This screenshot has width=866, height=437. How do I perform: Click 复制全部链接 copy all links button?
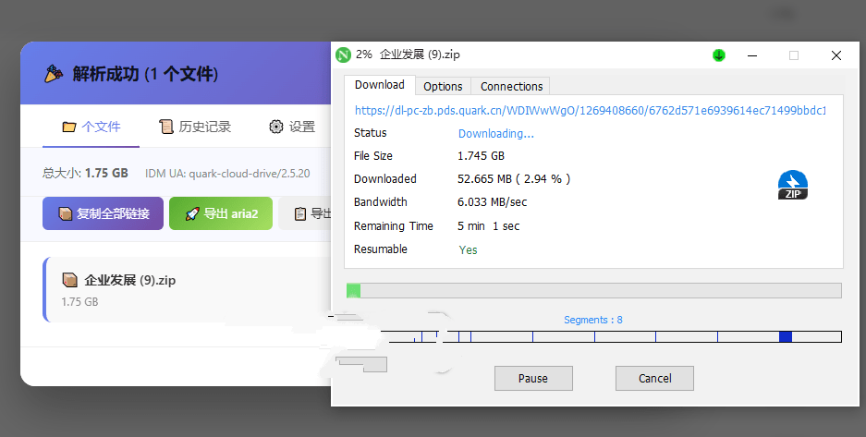(x=103, y=213)
